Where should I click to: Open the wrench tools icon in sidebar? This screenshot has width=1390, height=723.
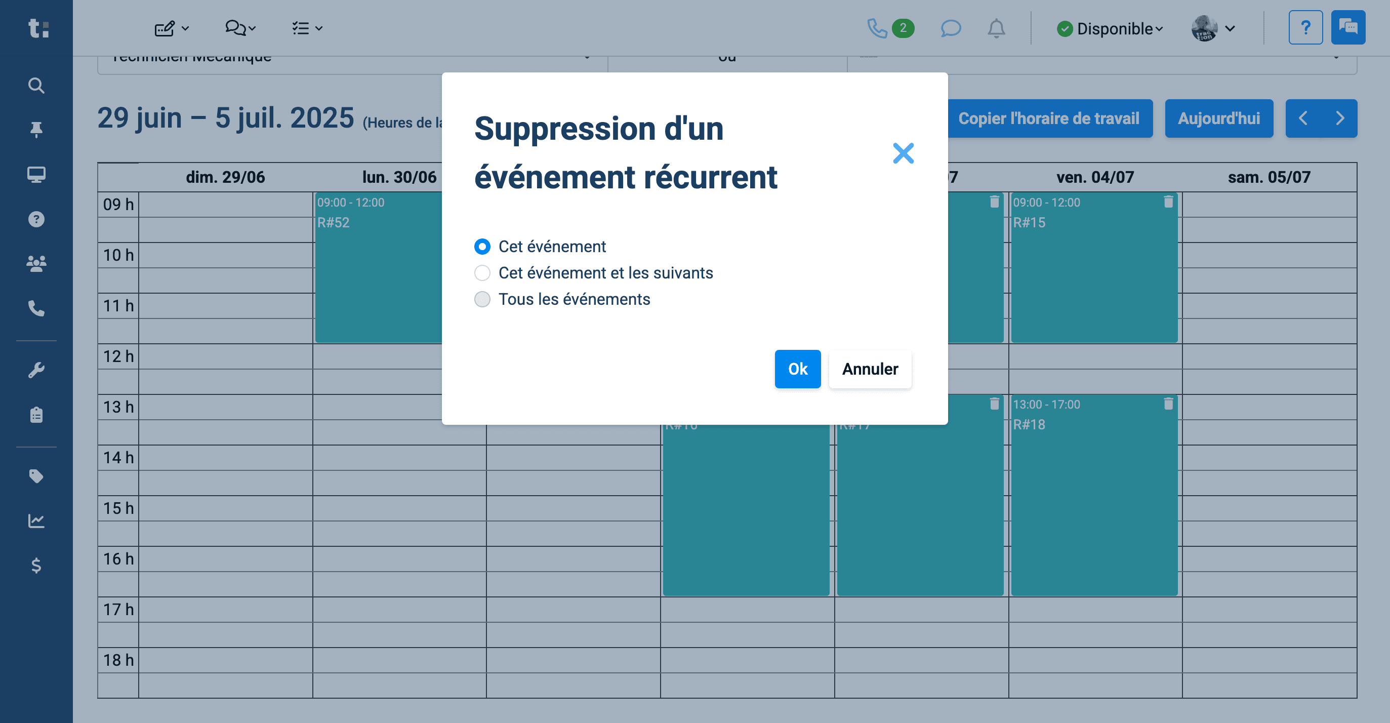tap(36, 370)
